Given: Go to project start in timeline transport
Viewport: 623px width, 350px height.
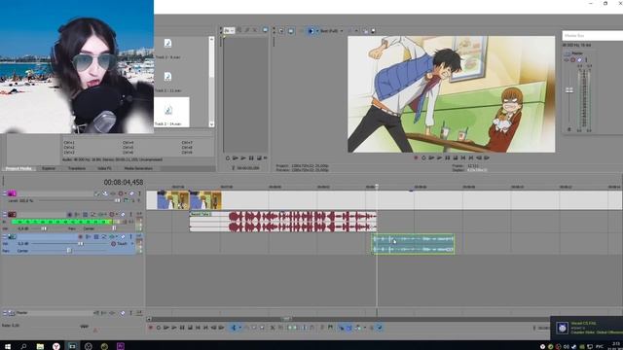Looking at the screenshot, I should coord(198,328).
